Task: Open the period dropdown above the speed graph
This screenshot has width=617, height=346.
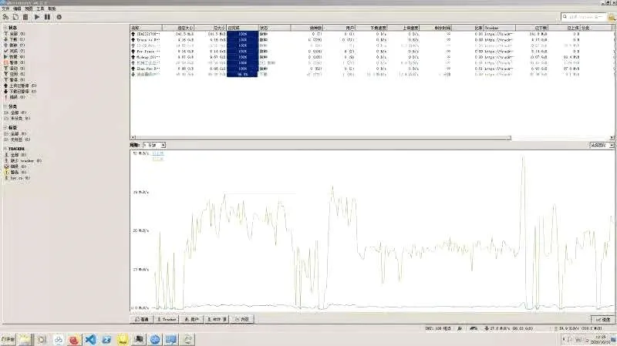Action: [x=153, y=145]
